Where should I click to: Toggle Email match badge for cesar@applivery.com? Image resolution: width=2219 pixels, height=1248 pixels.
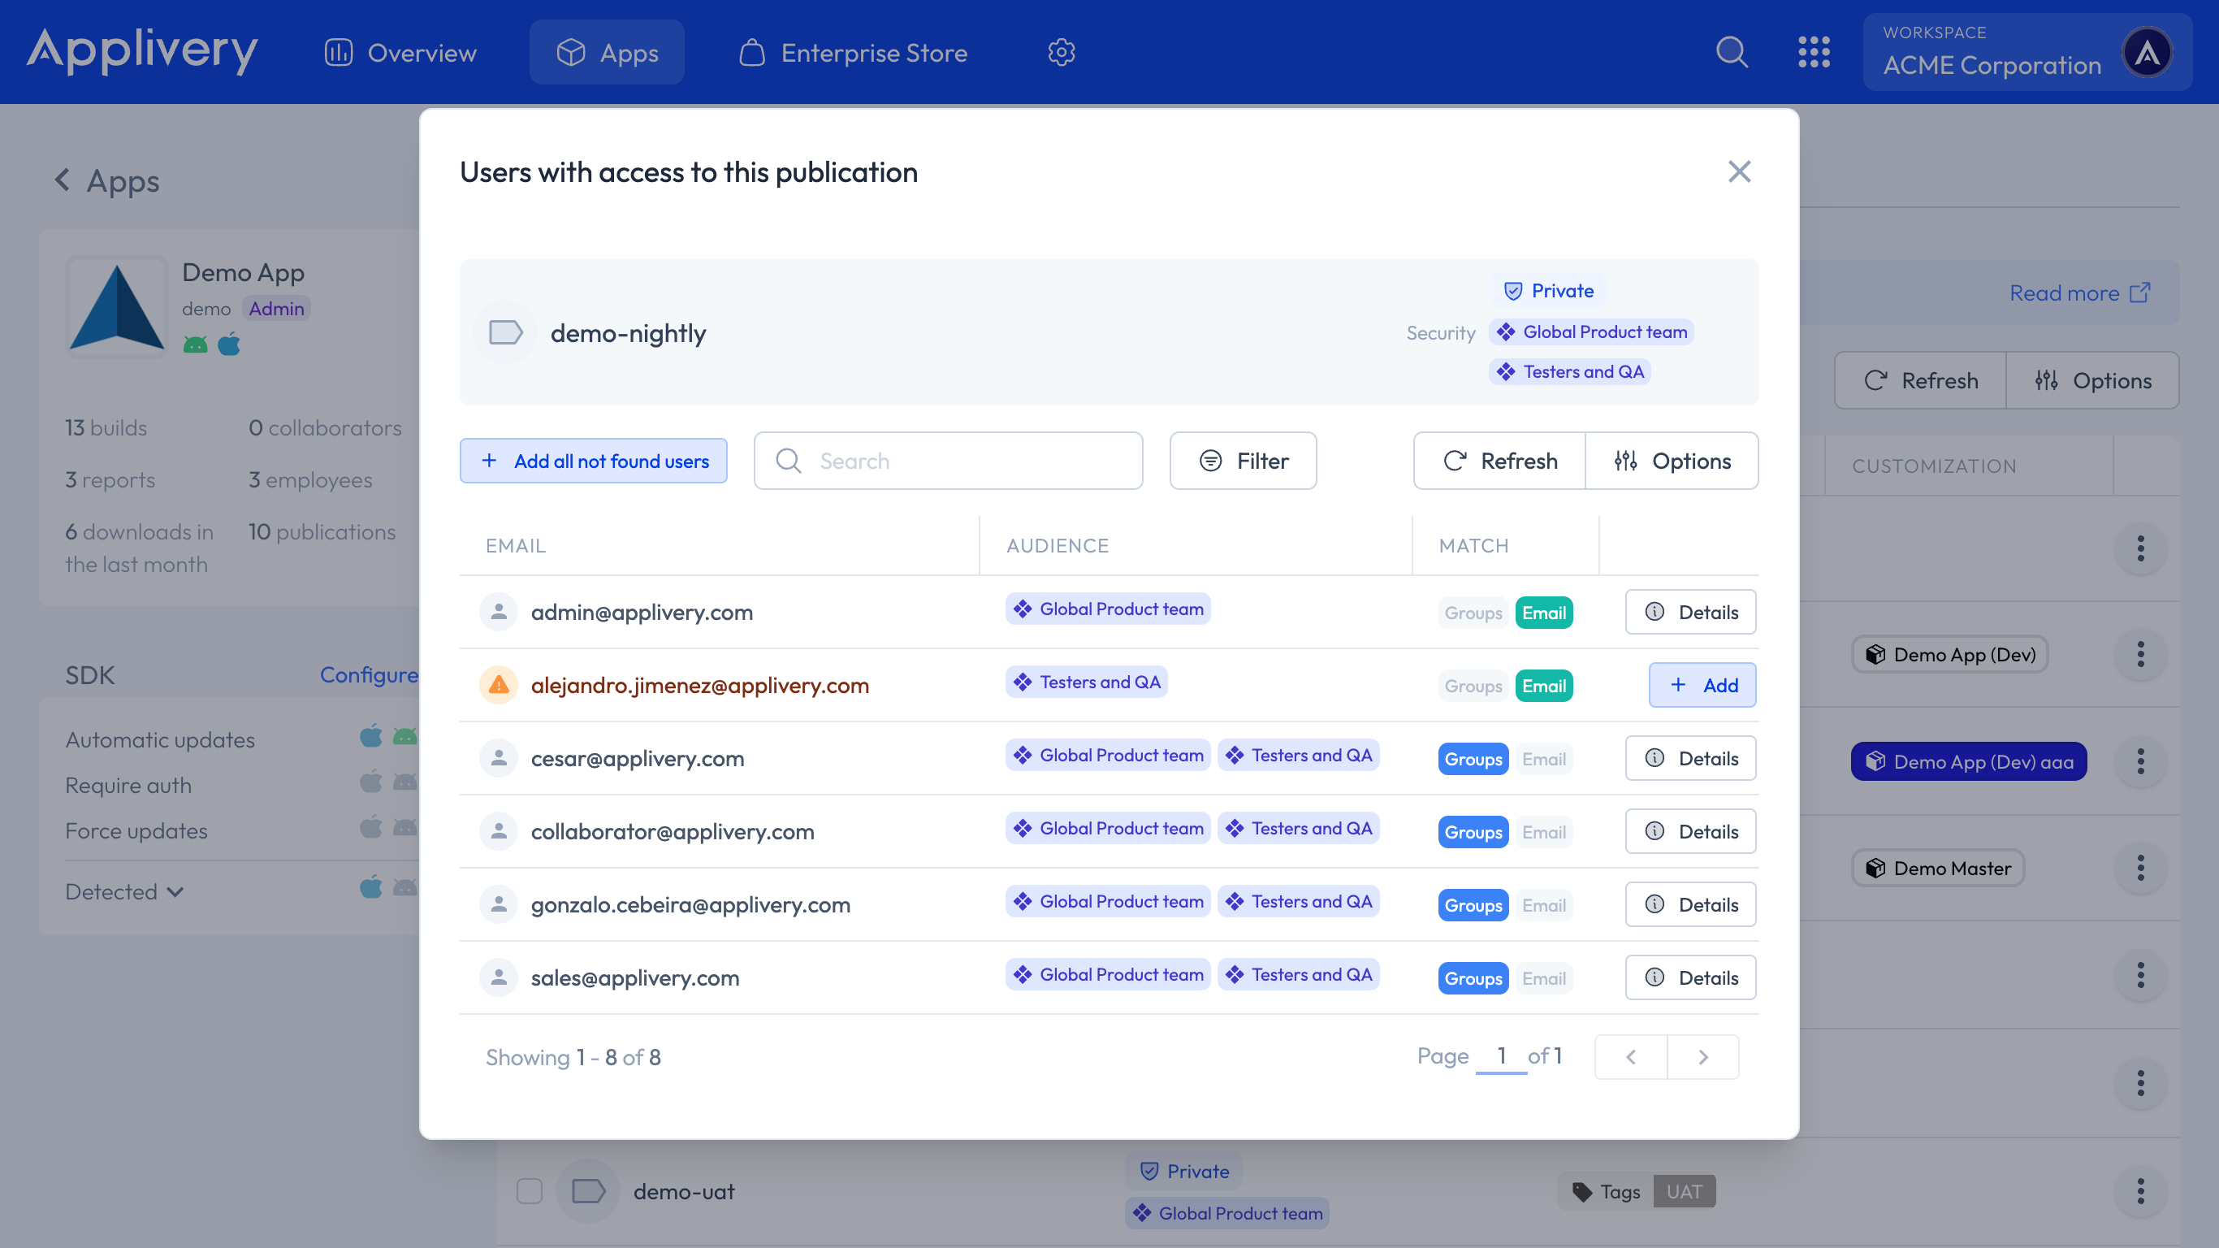pyautogui.click(x=1544, y=760)
